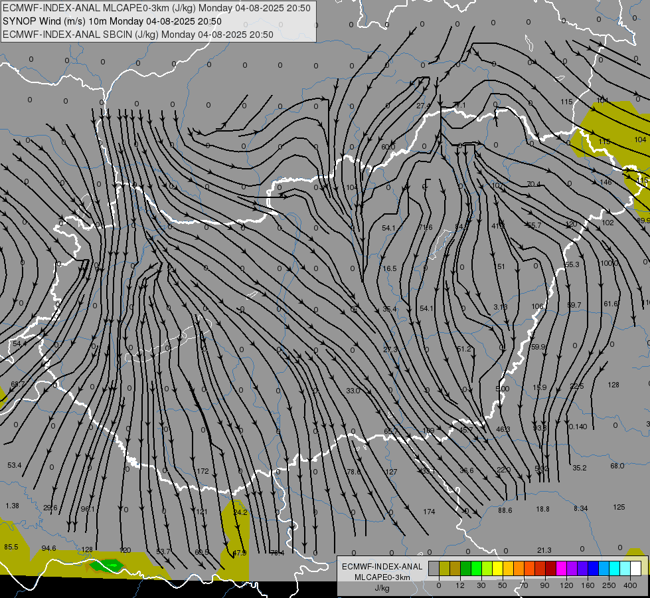This screenshot has width=650, height=598.
Task: Click the 35.2 value on the map
Action: [580, 468]
